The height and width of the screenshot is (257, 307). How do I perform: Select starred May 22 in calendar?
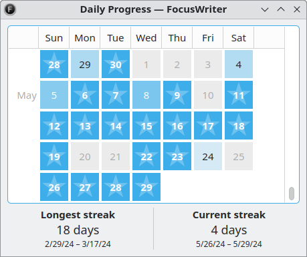tap(146, 156)
